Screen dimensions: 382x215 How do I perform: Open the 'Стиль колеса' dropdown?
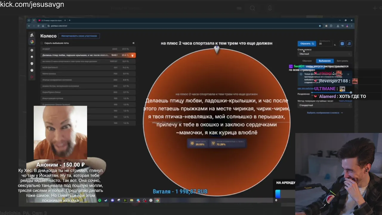click(325, 54)
